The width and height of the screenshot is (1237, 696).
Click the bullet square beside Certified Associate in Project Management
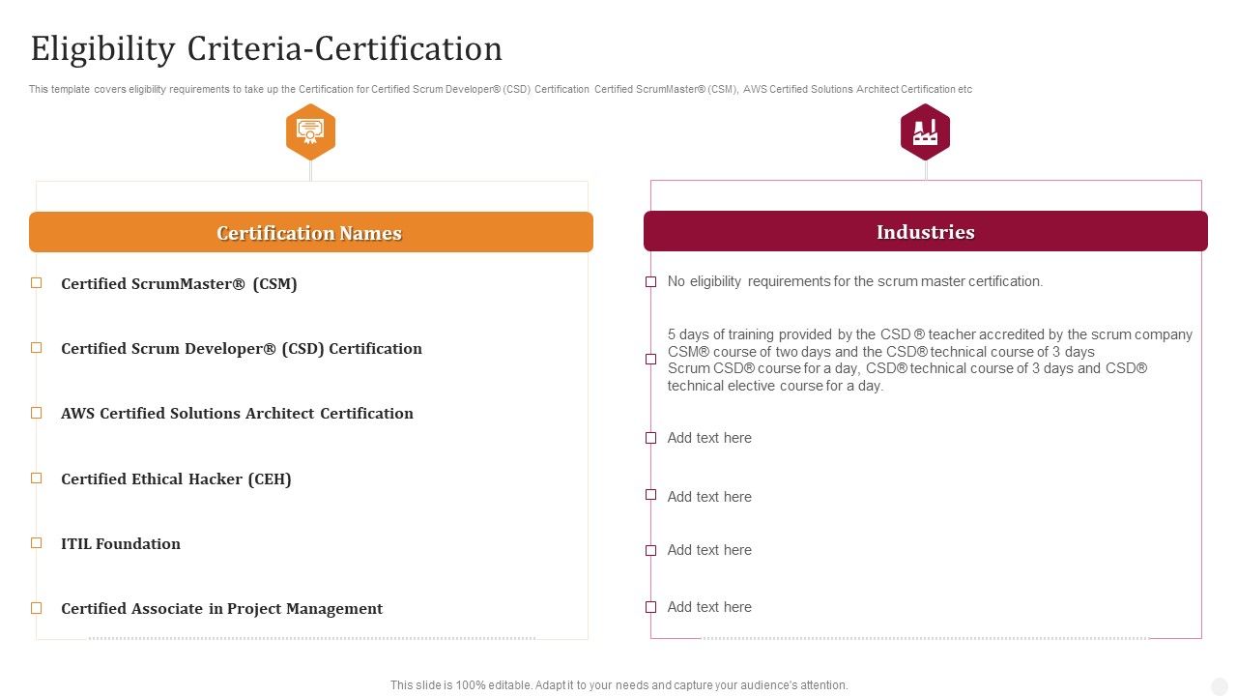[37, 608]
